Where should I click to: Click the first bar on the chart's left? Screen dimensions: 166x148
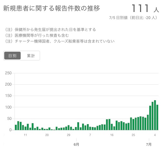[16, 127]
